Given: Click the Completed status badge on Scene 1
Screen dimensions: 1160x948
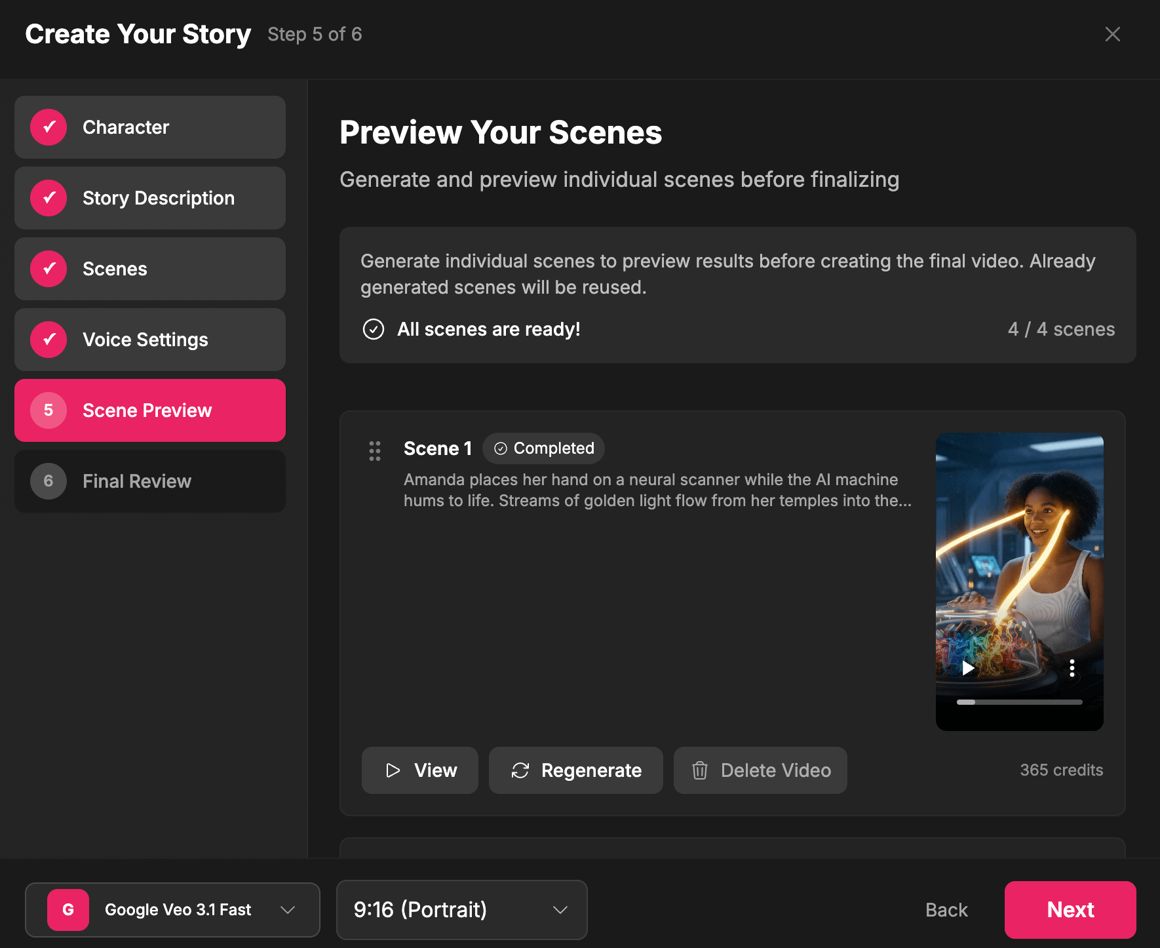Looking at the screenshot, I should (543, 448).
